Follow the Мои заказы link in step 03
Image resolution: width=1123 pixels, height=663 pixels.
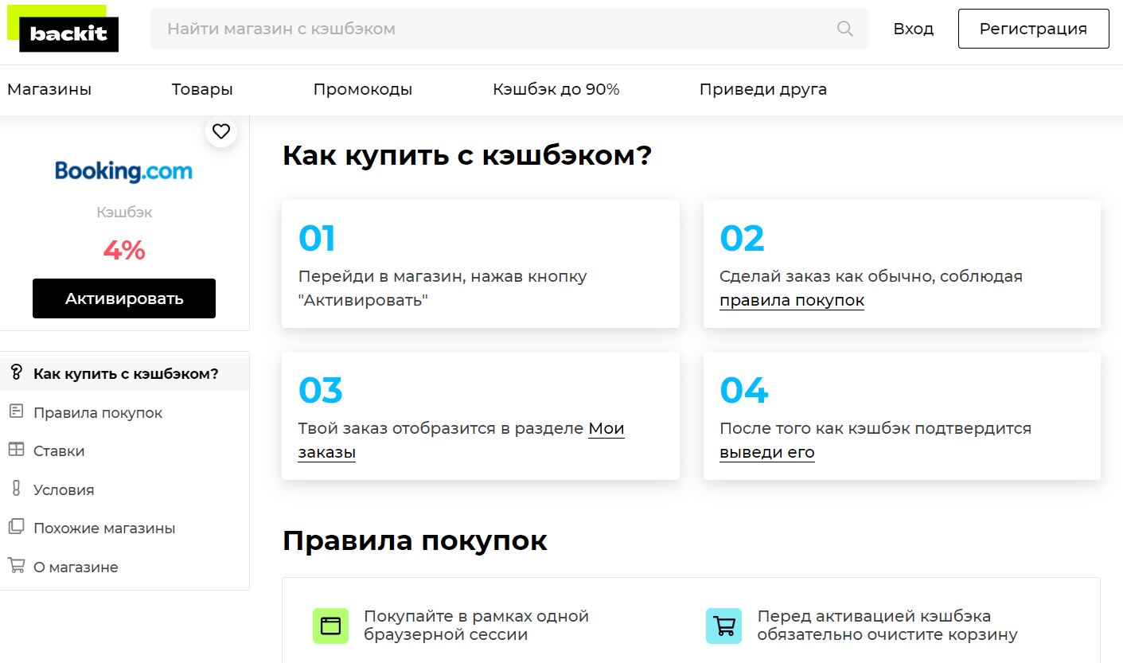coord(462,440)
